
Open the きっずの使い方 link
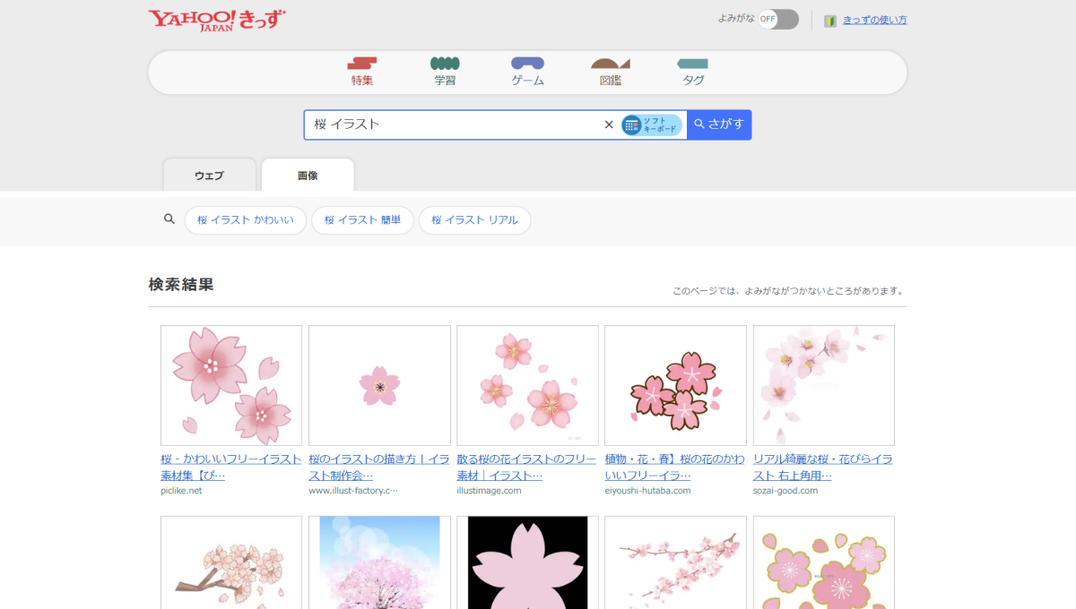click(x=874, y=20)
